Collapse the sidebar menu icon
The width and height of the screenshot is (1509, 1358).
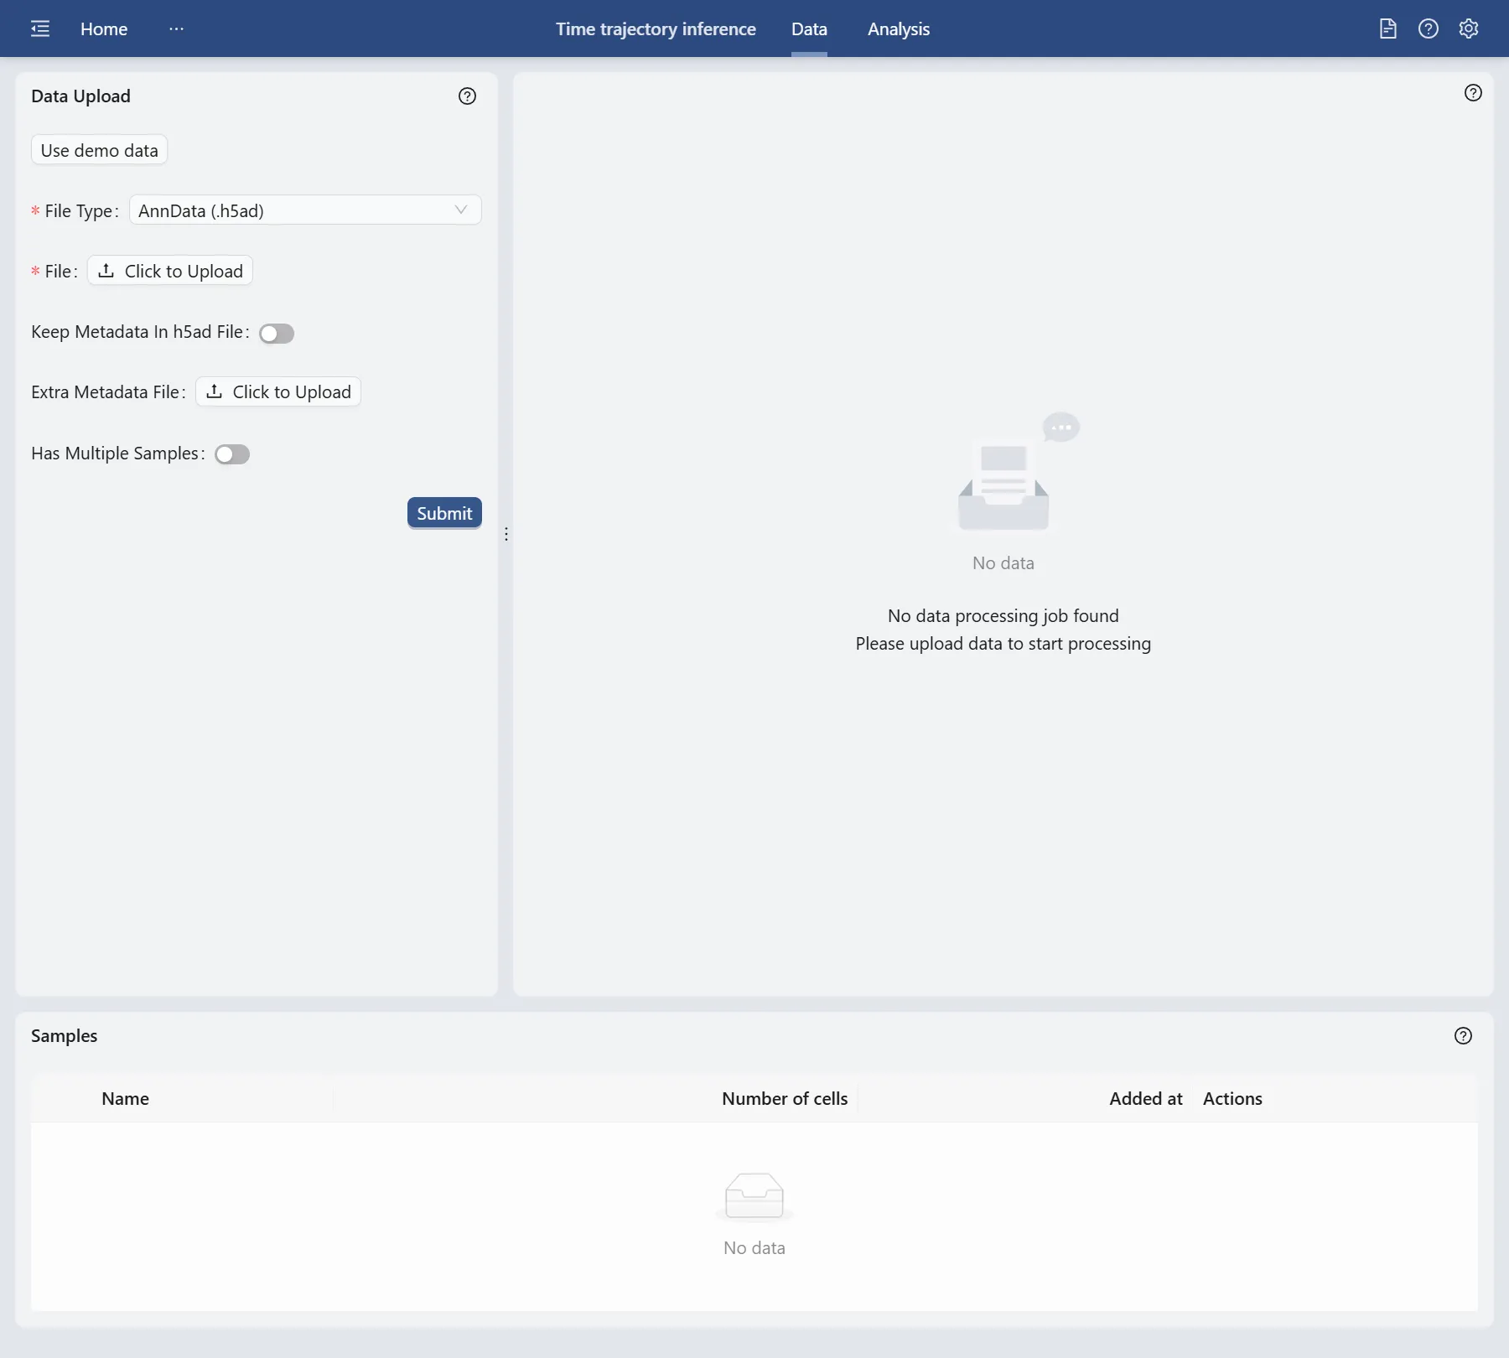coord(40,29)
